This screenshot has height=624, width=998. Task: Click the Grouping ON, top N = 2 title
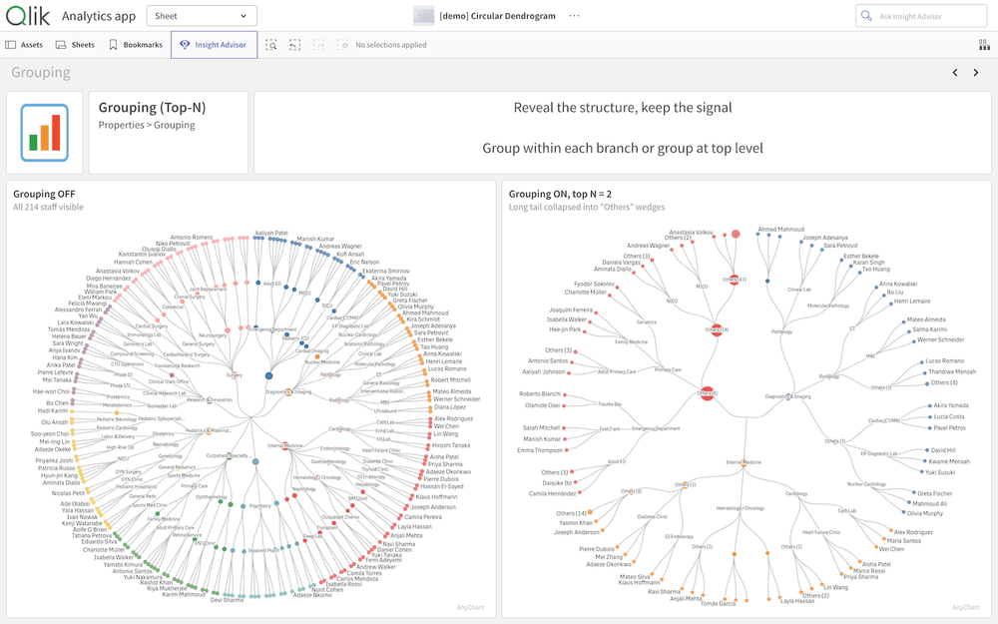click(x=560, y=195)
